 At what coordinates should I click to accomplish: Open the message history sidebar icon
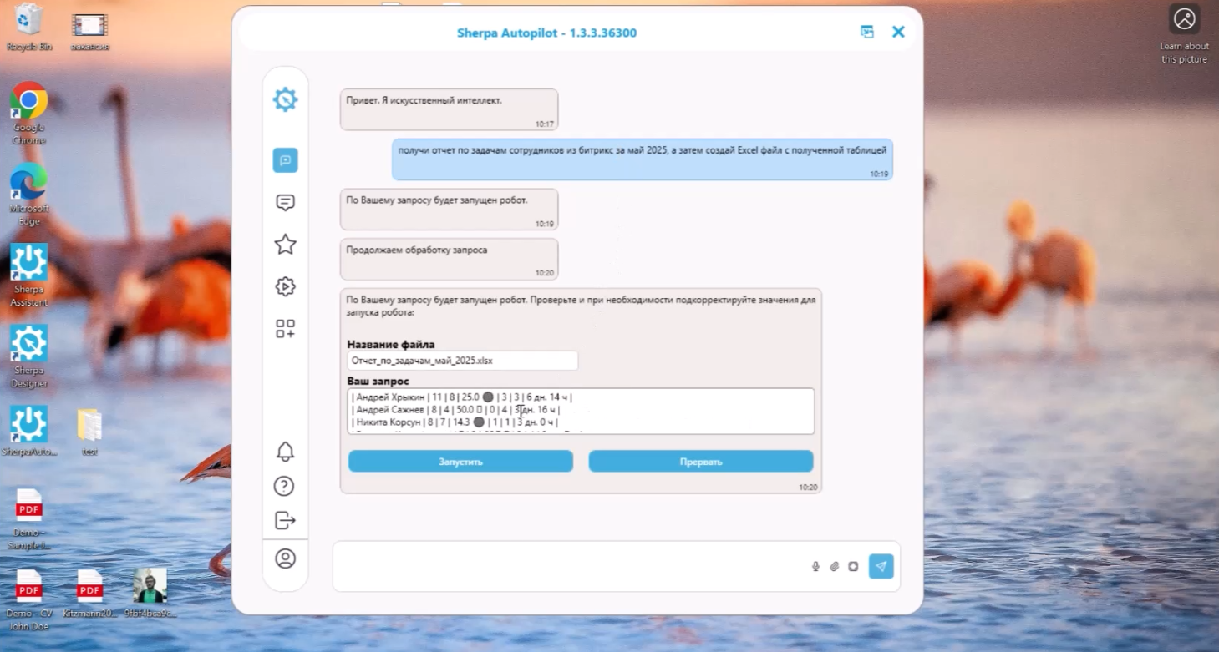point(285,203)
